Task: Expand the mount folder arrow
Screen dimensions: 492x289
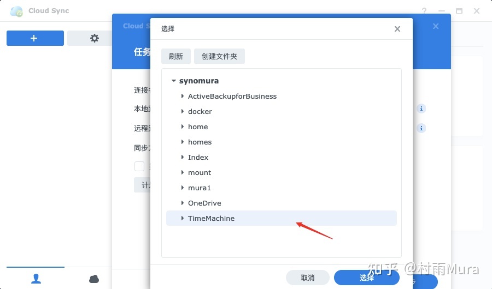Action: click(182, 172)
